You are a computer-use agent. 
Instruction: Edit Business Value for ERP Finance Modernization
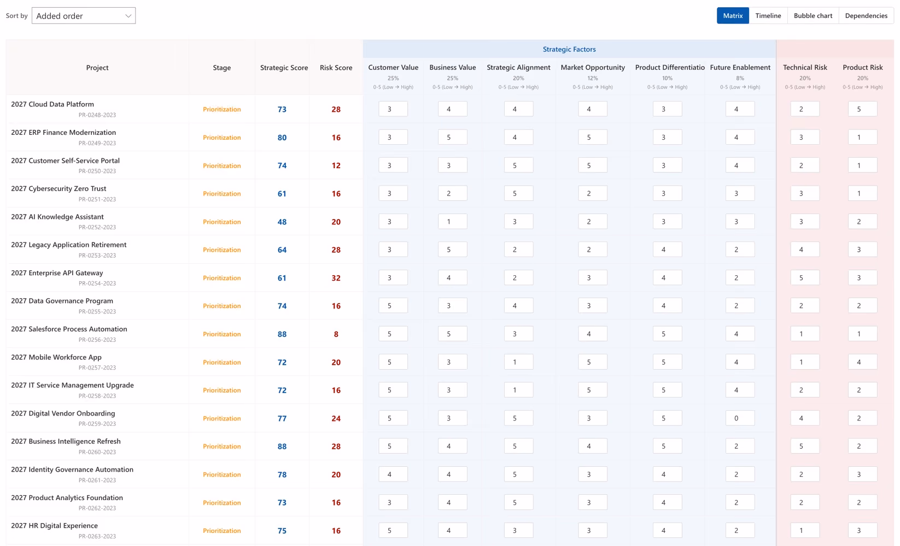[453, 137]
